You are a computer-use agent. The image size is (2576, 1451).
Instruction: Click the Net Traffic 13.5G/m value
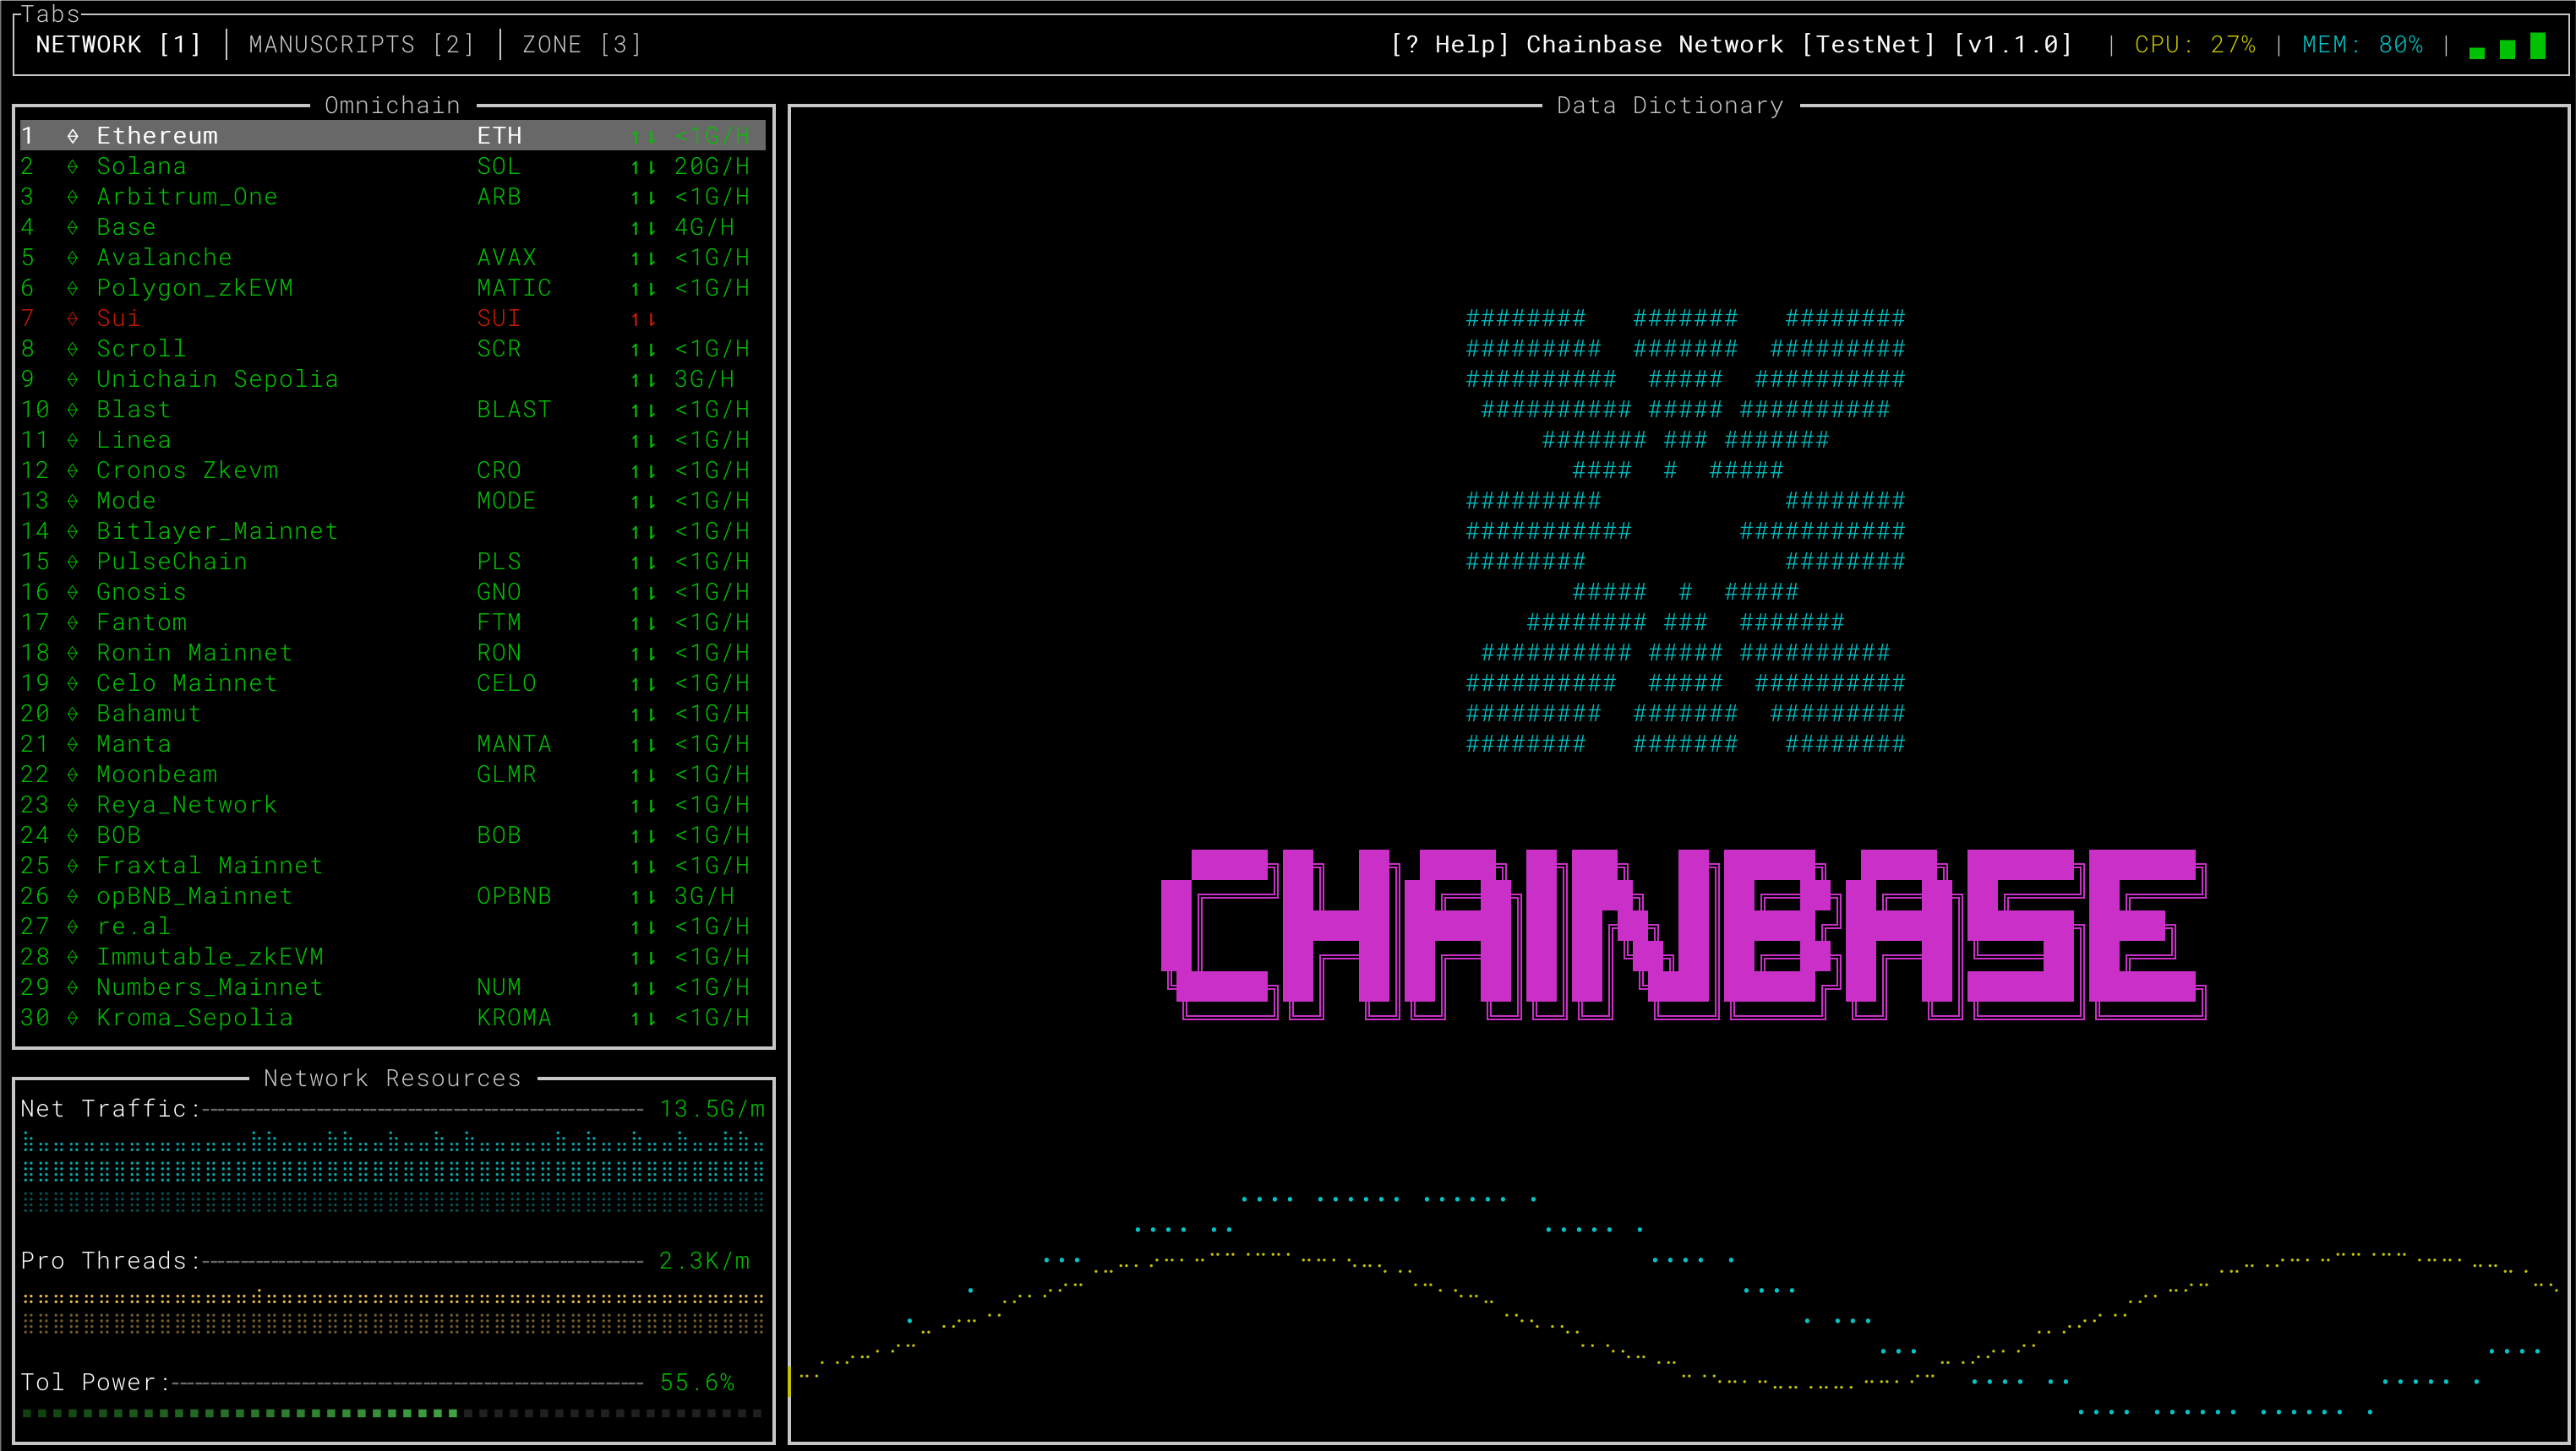tap(712, 1109)
